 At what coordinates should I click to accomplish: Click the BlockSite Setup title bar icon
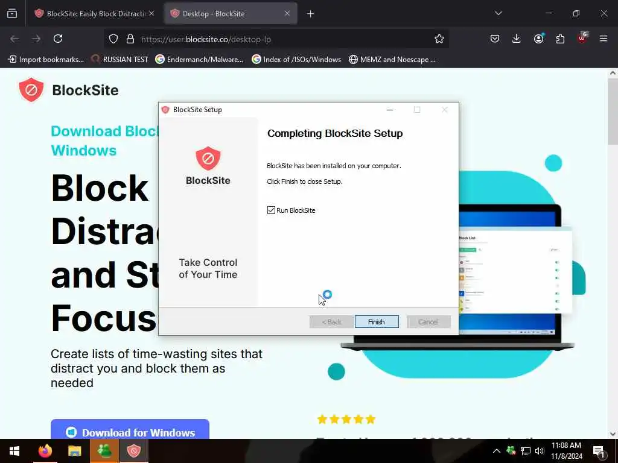coord(165,110)
